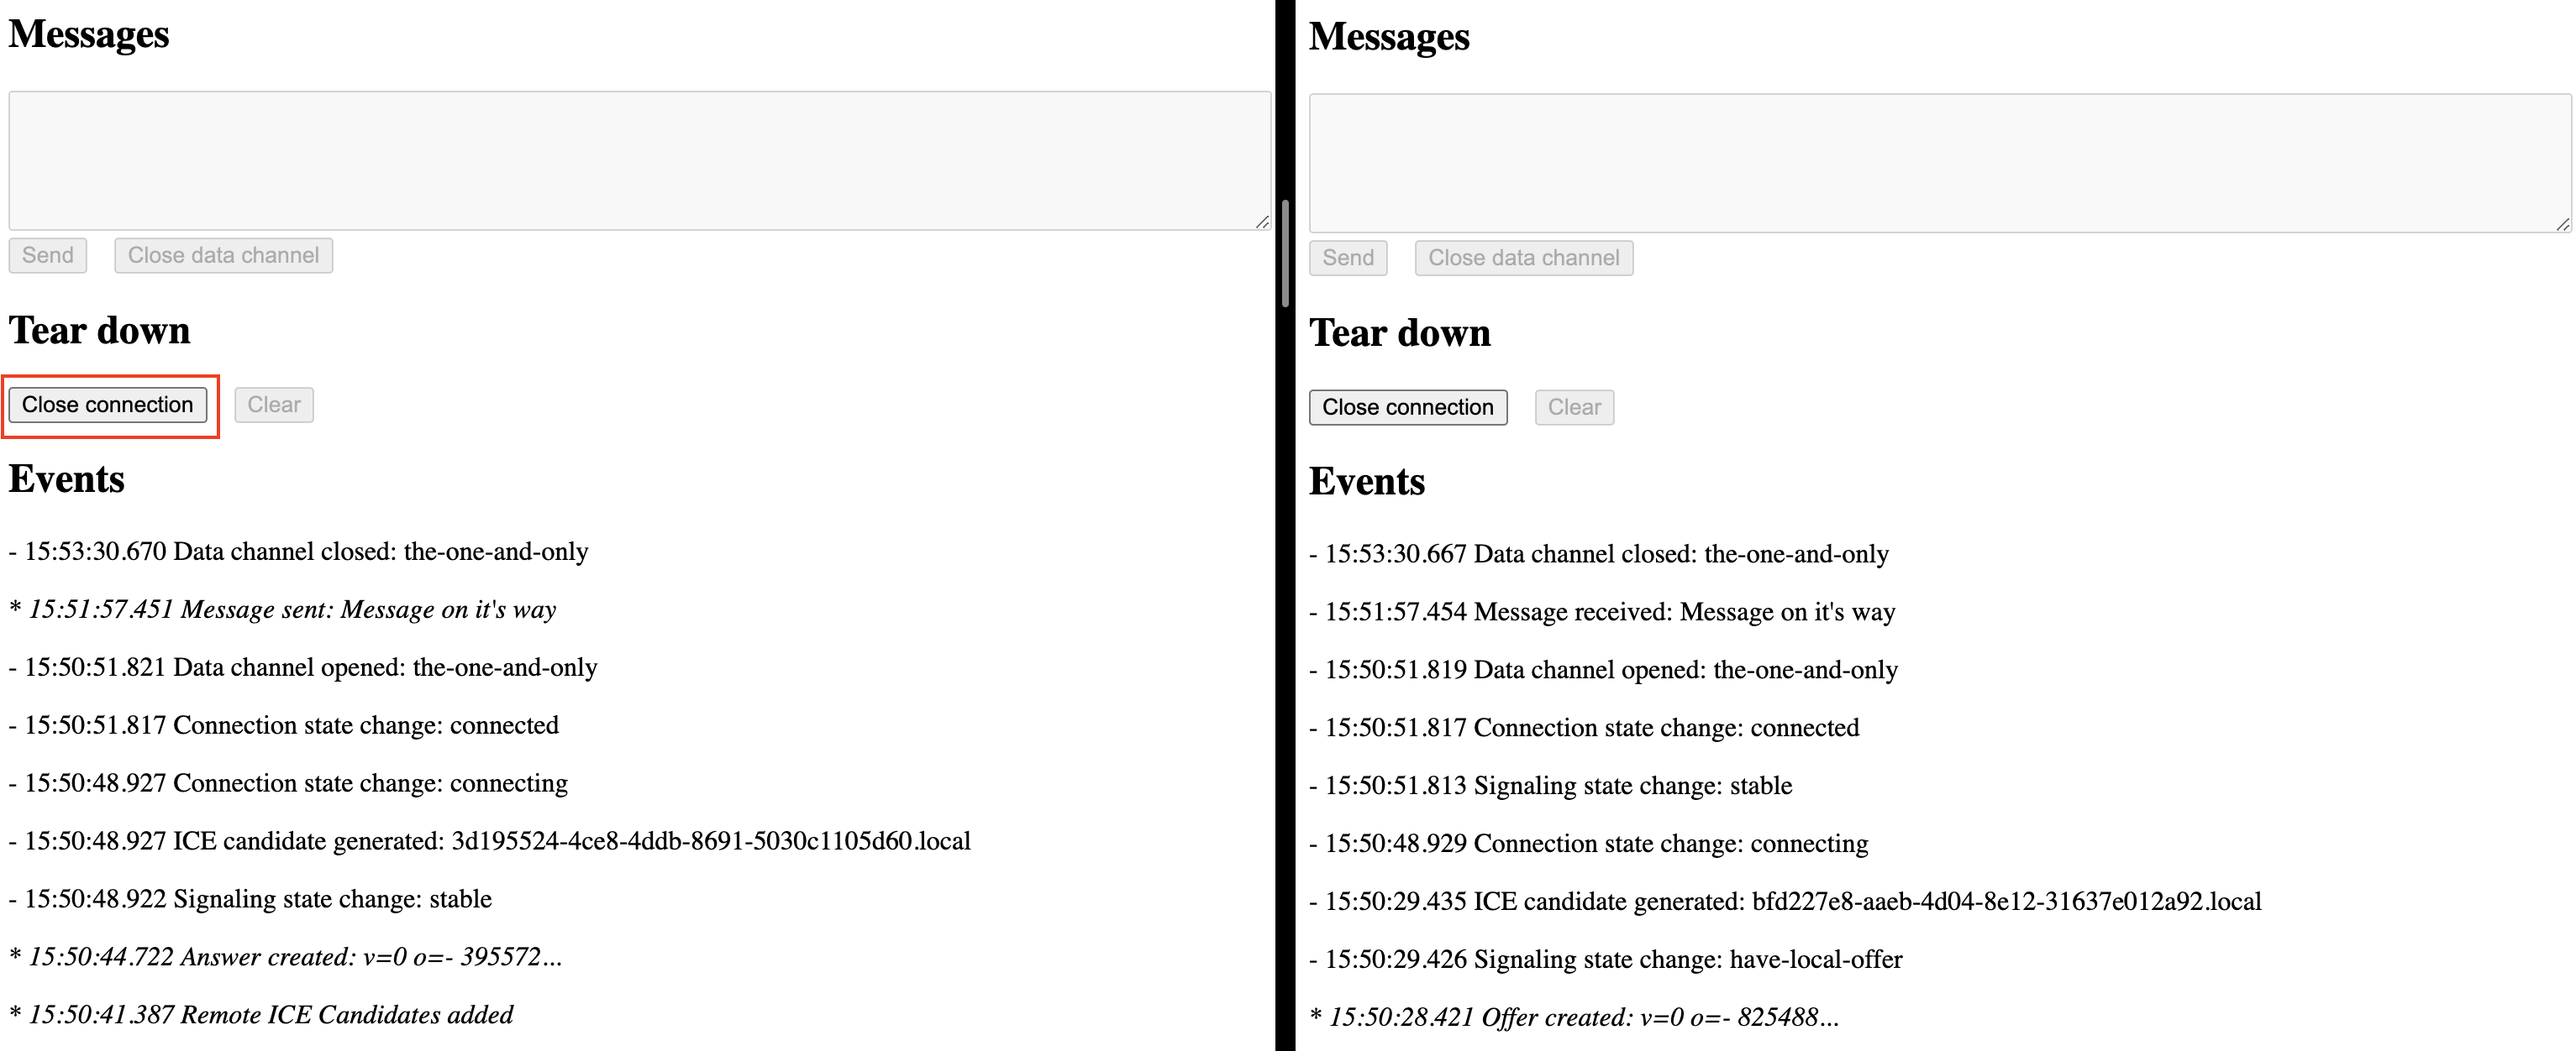Click Close connection on right panel
Screen dimensions: 2576x1051
1408,404
